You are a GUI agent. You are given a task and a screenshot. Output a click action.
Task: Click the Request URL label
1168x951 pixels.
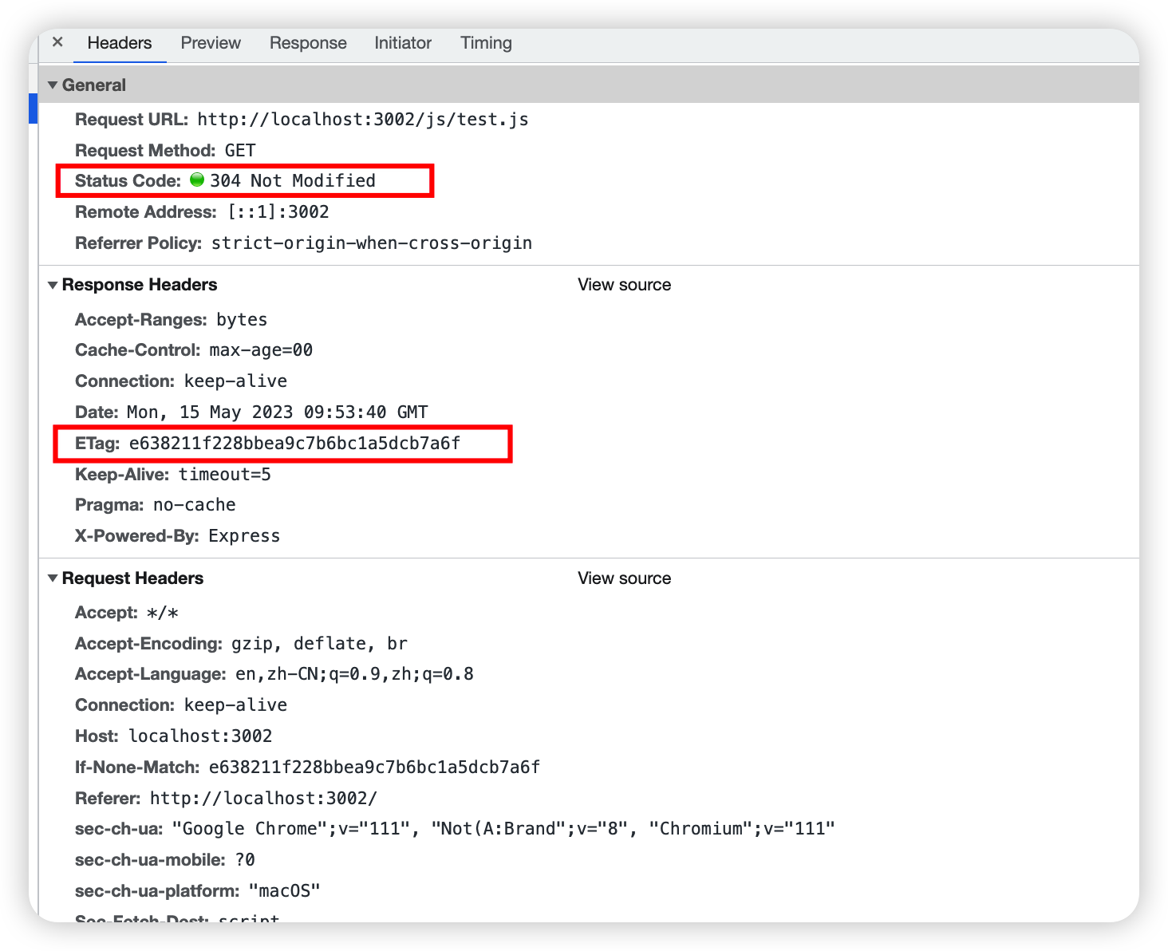132,120
